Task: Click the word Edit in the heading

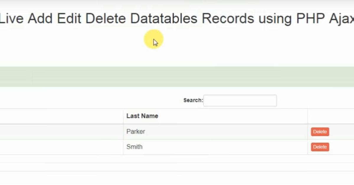Action: pos(69,18)
